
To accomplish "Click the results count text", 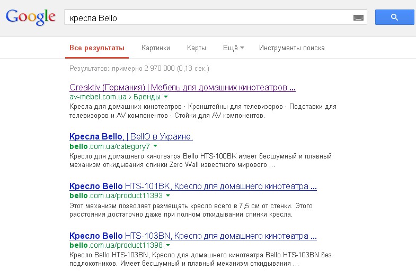I will [139, 69].
